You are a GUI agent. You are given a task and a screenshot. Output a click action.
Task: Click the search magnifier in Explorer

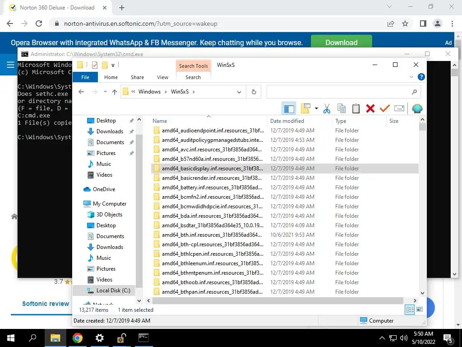pos(414,92)
